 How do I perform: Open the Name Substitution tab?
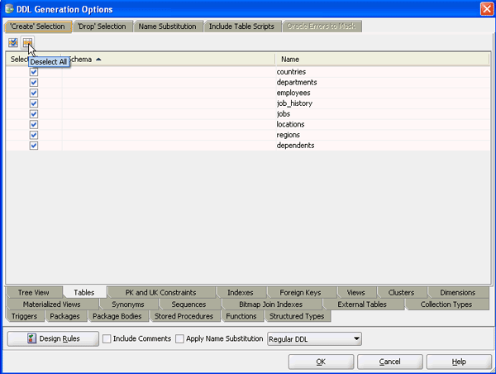(x=167, y=26)
